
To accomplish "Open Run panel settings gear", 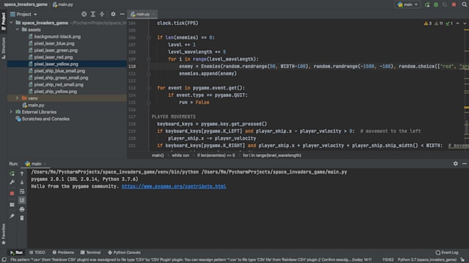I will [455, 164].
